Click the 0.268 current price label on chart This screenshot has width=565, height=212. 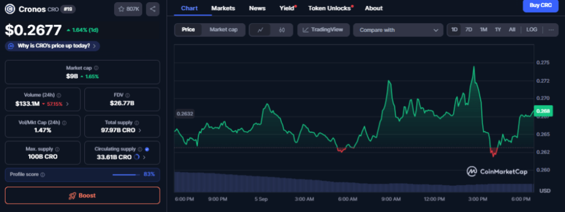(543, 111)
